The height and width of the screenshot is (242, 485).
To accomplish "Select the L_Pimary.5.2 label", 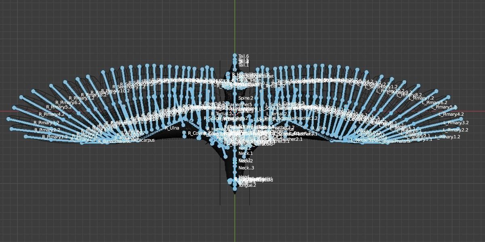I will point(444,107).
